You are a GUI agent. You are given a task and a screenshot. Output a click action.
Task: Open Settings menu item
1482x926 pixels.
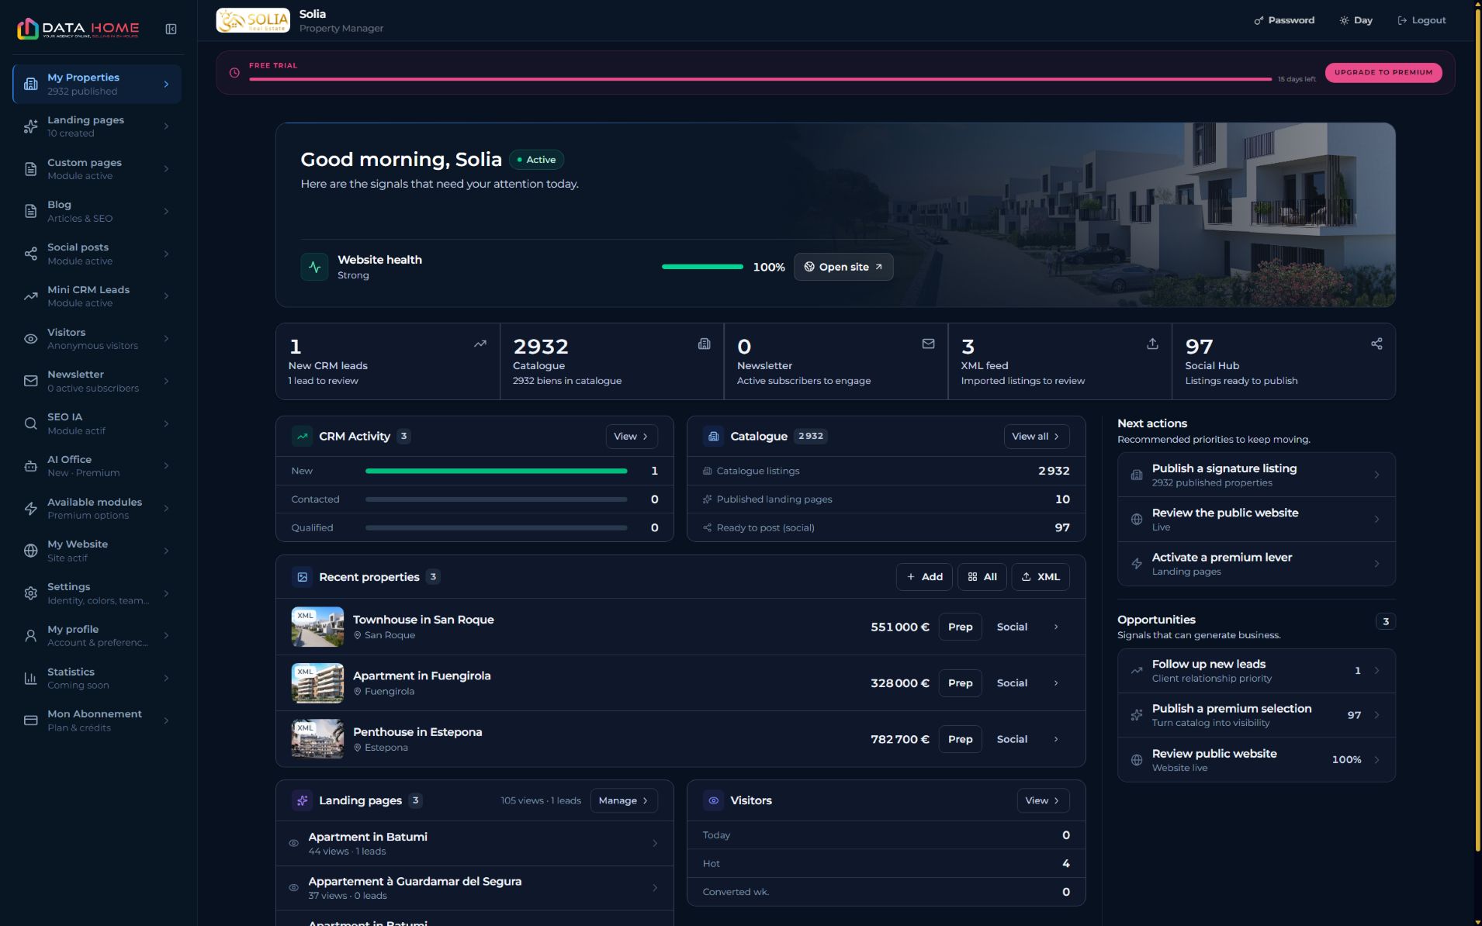[97, 593]
